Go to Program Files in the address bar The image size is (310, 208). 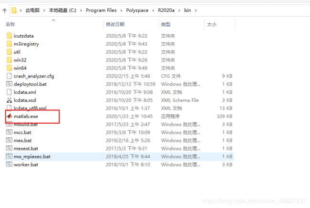[101, 10]
